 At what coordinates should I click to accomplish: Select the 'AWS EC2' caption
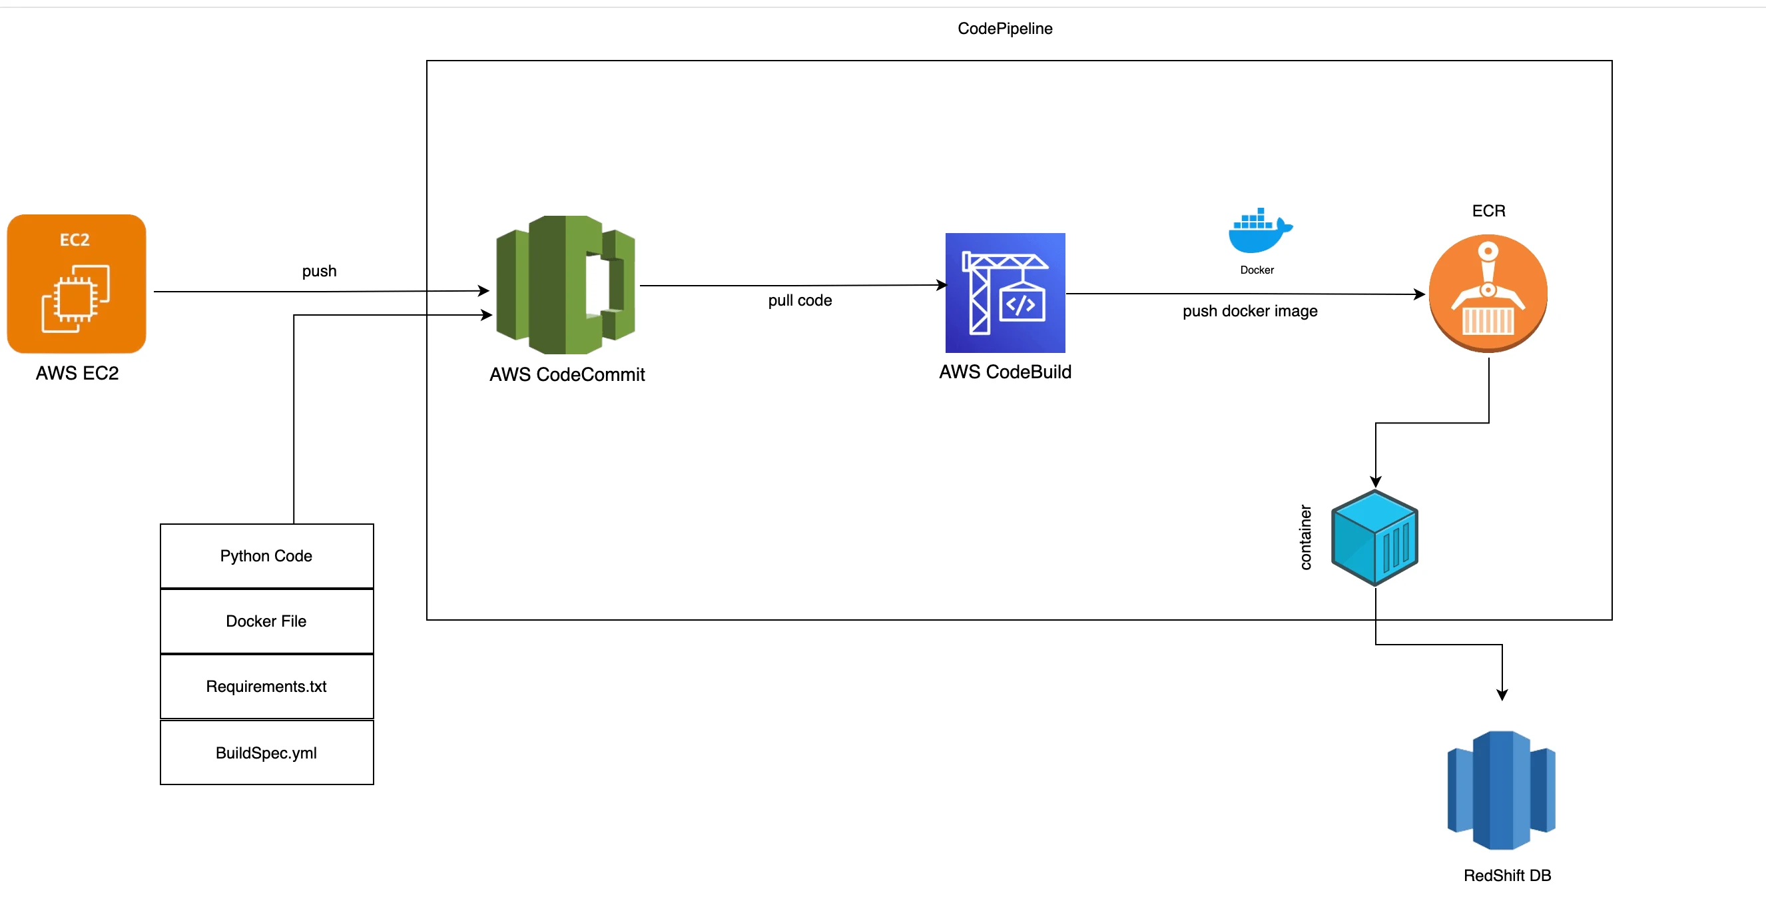(x=77, y=374)
